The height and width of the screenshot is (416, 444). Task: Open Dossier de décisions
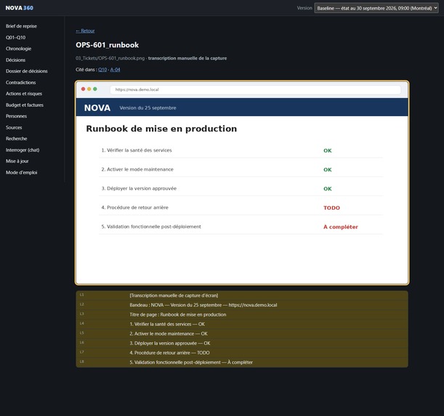pos(27,71)
